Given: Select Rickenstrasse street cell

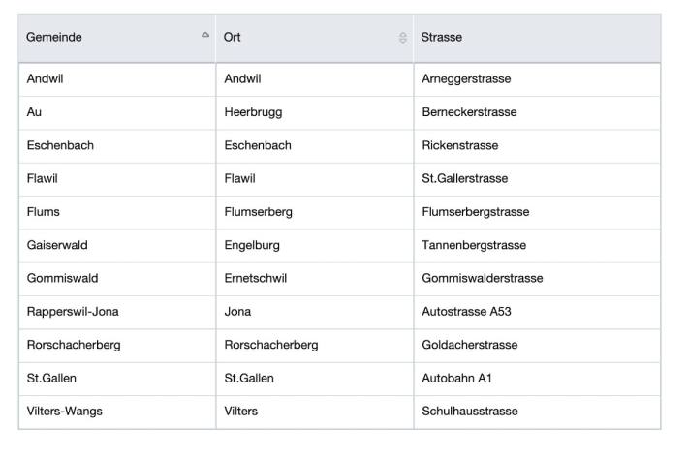Looking at the screenshot, I should pyautogui.click(x=537, y=146).
